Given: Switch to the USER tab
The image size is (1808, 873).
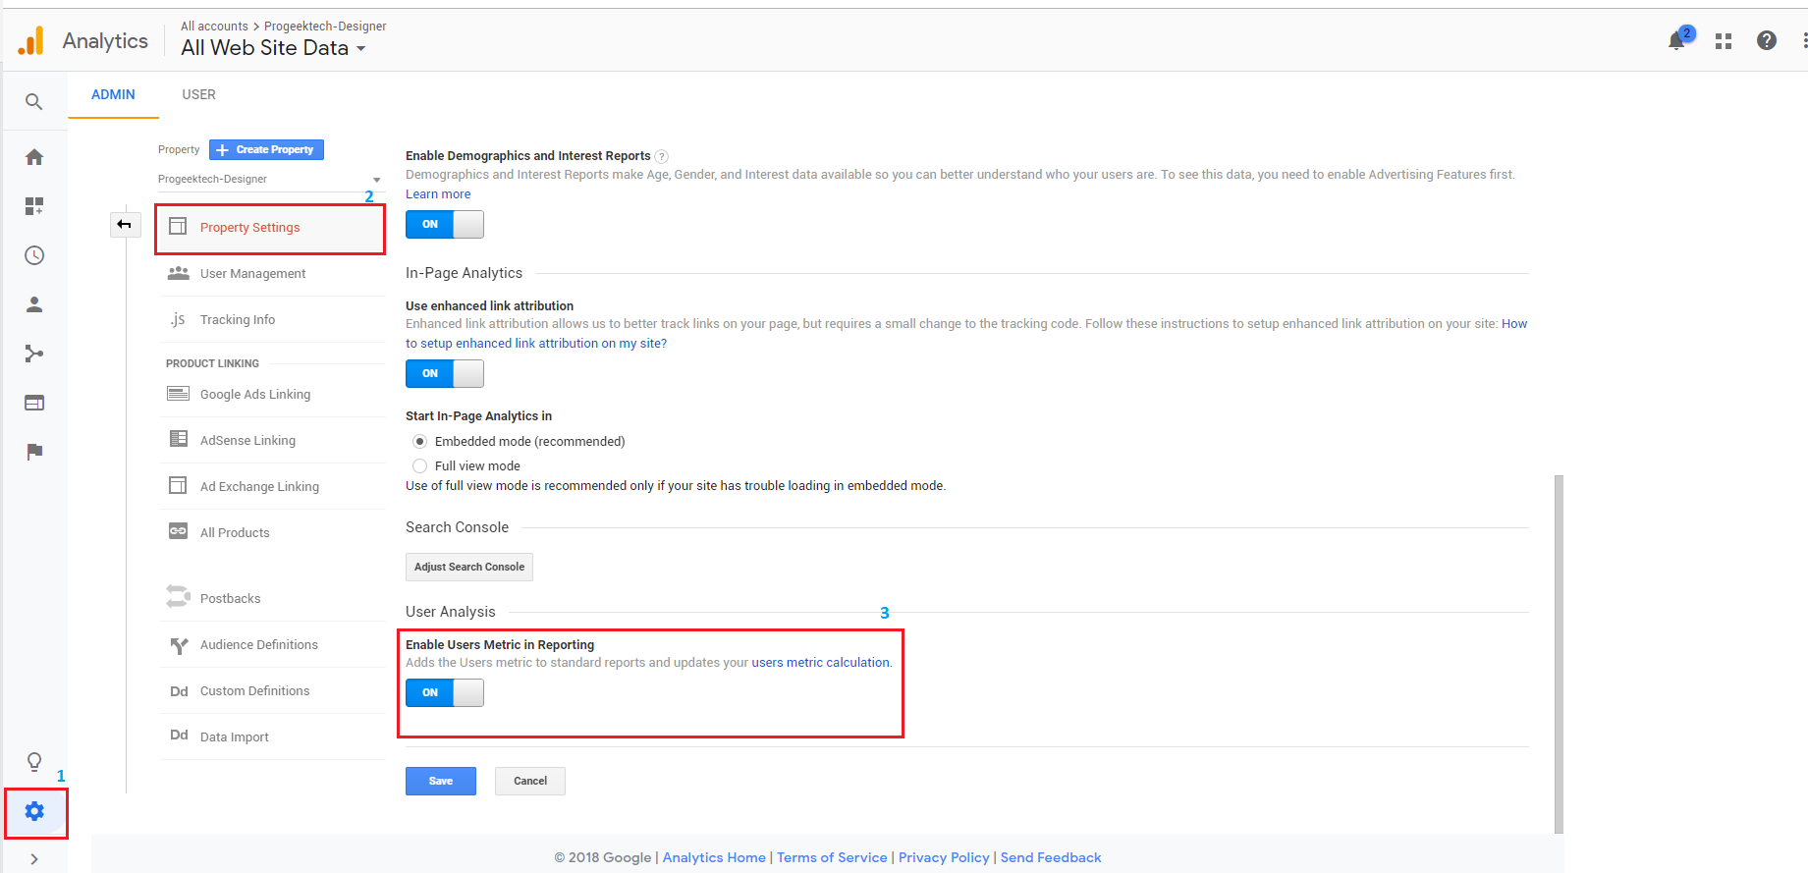Looking at the screenshot, I should click(x=199, y=94).
